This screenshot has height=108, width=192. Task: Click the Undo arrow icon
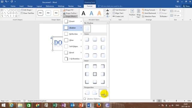pos(6,1)
